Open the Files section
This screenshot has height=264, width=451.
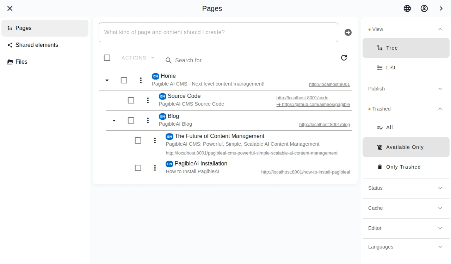click(x=21, y=62)
